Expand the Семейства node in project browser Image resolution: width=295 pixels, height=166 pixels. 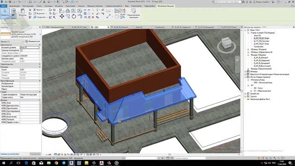[245, 94]
